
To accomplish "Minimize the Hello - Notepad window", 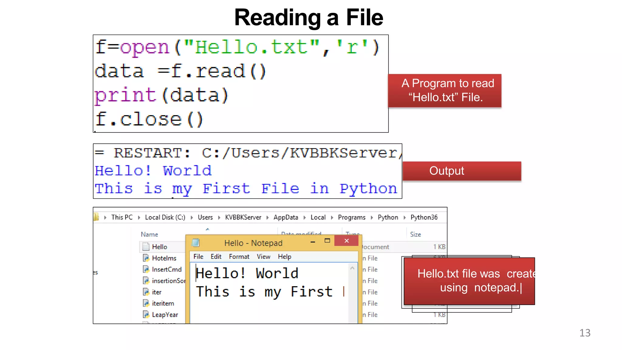I will [313, 242].
